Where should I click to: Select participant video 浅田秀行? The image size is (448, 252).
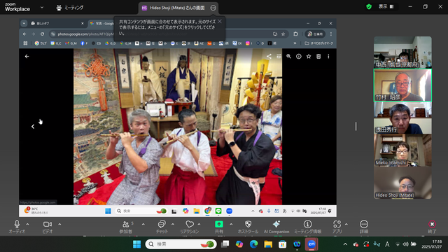click(402, 118)
